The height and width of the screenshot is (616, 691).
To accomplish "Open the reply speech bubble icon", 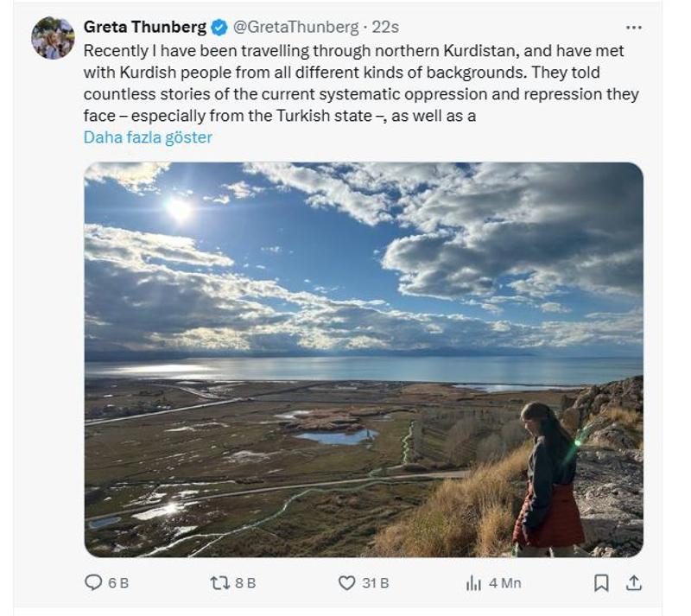I will (x=93, y=583).
